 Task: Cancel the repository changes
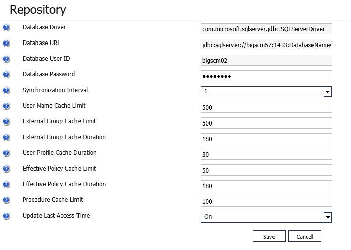tap(304, 236)
